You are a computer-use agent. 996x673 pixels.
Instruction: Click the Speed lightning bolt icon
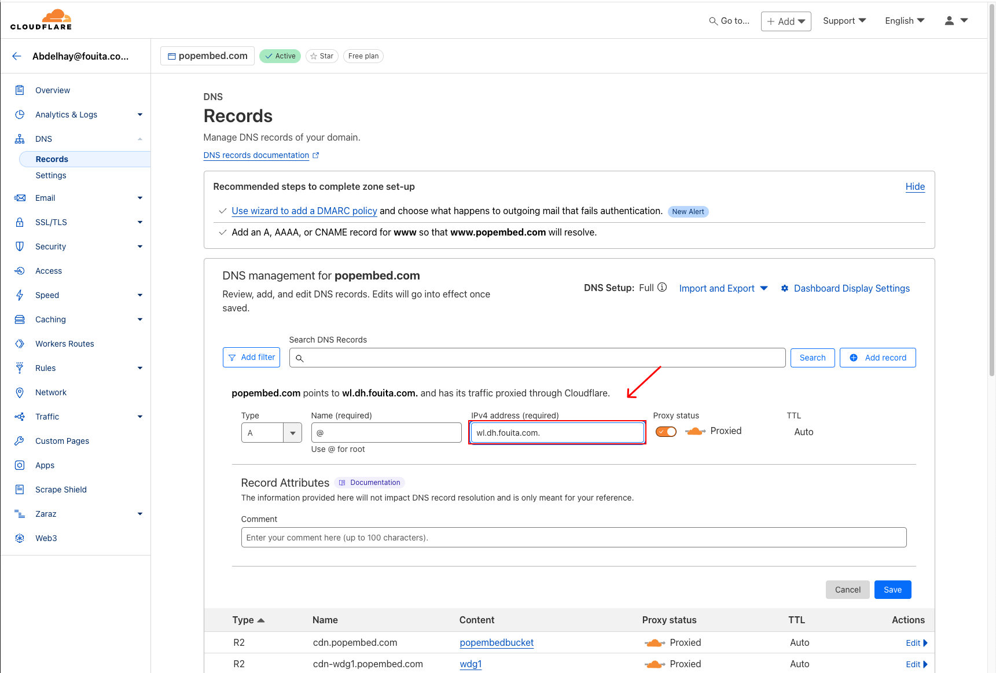(x=20, y=295)
